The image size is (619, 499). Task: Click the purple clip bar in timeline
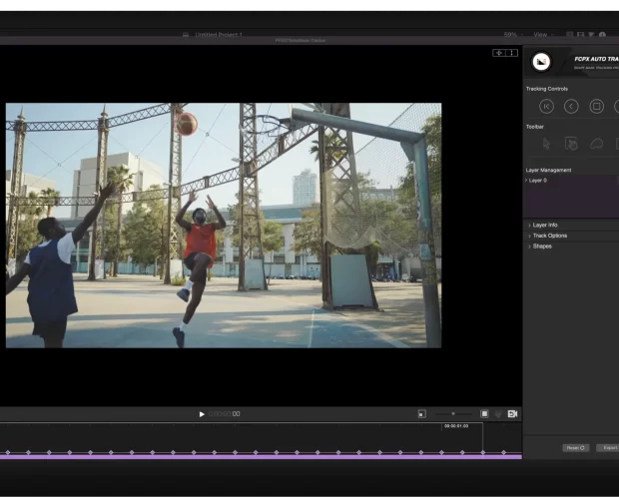[261, 457]
